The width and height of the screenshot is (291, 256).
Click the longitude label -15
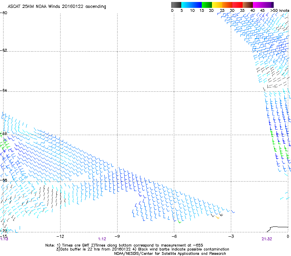[4, 236]
